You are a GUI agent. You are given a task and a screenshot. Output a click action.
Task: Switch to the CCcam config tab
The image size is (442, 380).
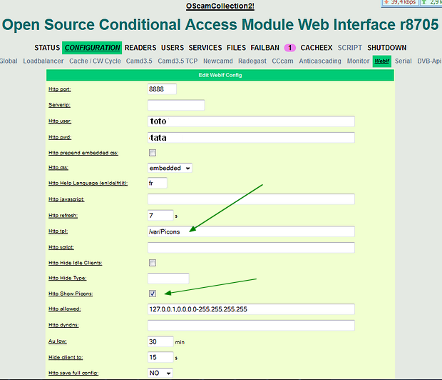[x=283, y=61]
